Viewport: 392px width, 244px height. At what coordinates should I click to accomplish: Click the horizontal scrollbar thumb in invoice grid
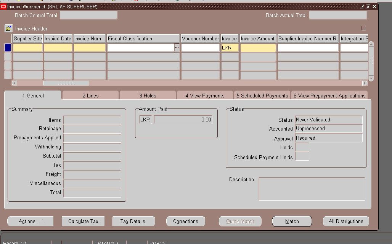[66, 83]
